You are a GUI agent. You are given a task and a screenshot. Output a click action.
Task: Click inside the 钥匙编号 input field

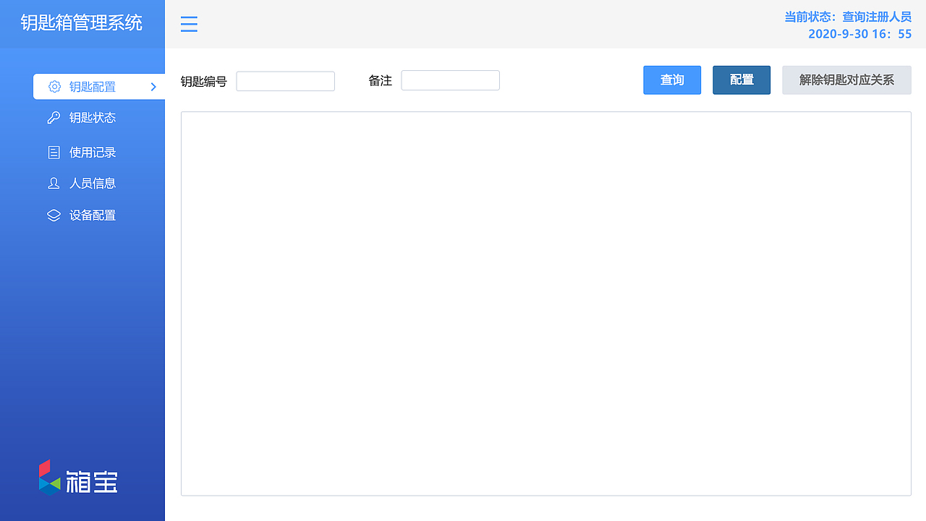[x=285, y=81]
